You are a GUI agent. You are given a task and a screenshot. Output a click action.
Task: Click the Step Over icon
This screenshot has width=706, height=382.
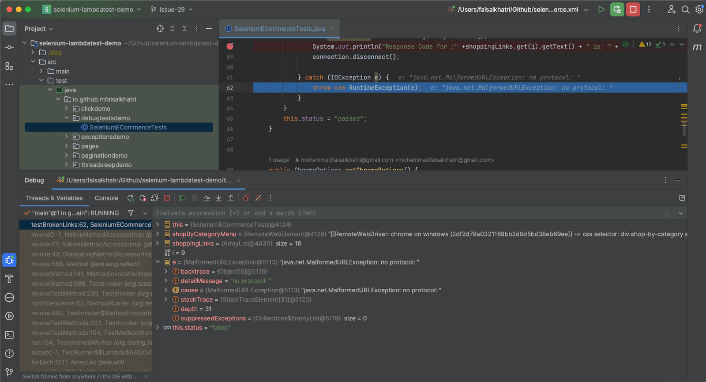(207, 198)
